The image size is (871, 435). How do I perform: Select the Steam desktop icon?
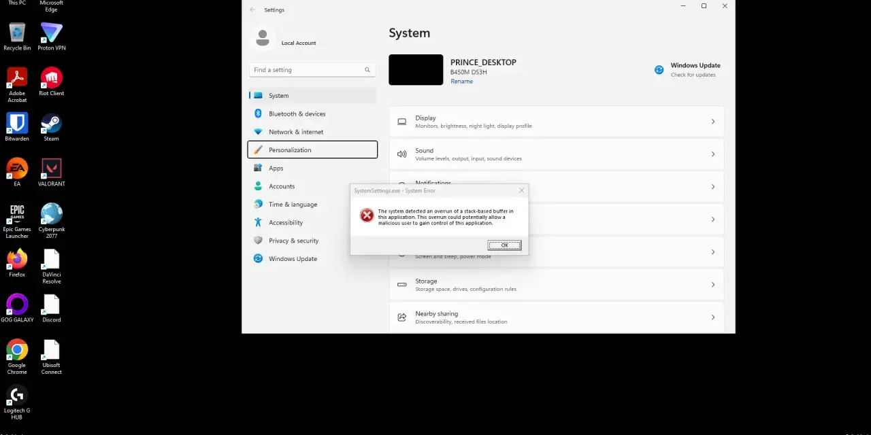pos(52,127)
